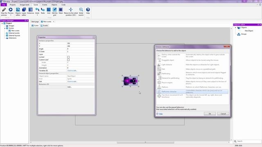Open the File menu
The height and width of the screenshot is (147, 262).
[4, 5]
